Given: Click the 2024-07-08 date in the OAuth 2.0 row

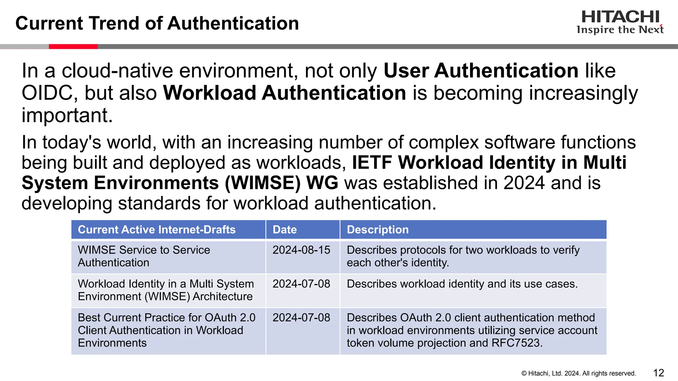Looking at the screenshot, I should (303, 331).
